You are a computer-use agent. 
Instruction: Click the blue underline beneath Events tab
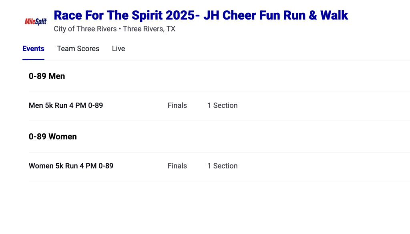click(x=33, y=59)
